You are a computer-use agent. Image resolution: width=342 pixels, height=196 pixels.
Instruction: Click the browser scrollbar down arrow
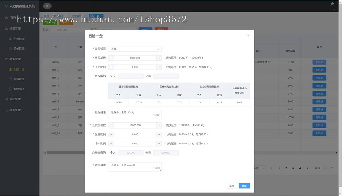click(x=340, y=194)
